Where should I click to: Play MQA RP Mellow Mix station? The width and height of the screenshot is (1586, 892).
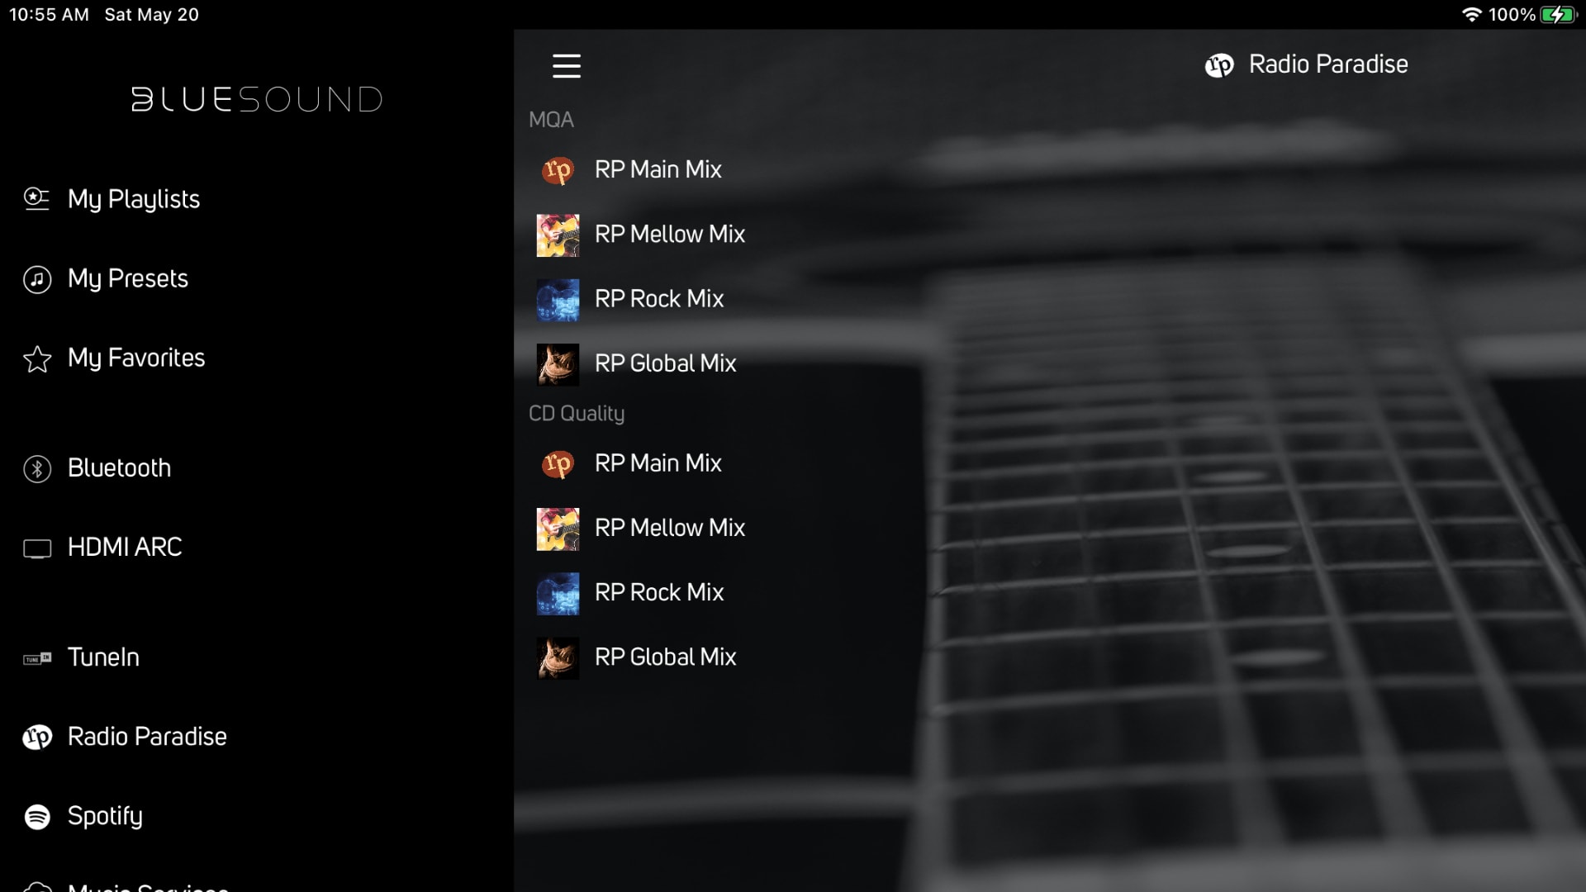point(670,235)
